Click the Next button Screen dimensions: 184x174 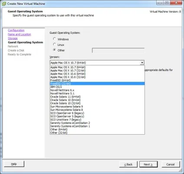tap(148, 164)
